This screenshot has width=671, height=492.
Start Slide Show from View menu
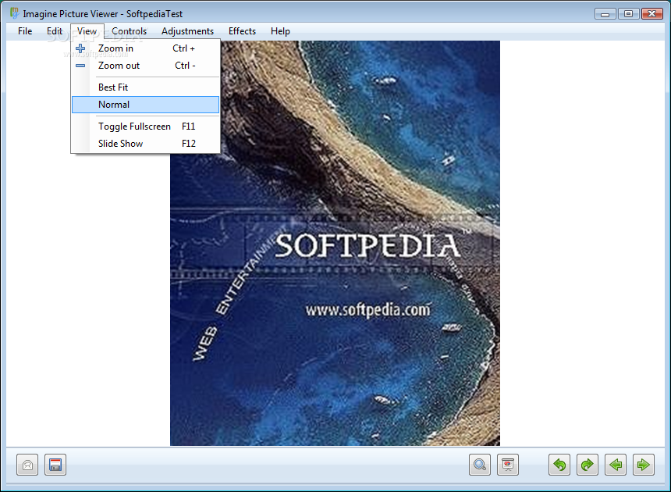(145, 144)
